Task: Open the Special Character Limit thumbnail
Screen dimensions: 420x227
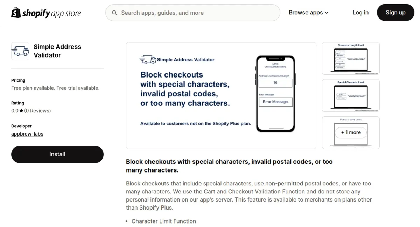Action: [351, 95]
